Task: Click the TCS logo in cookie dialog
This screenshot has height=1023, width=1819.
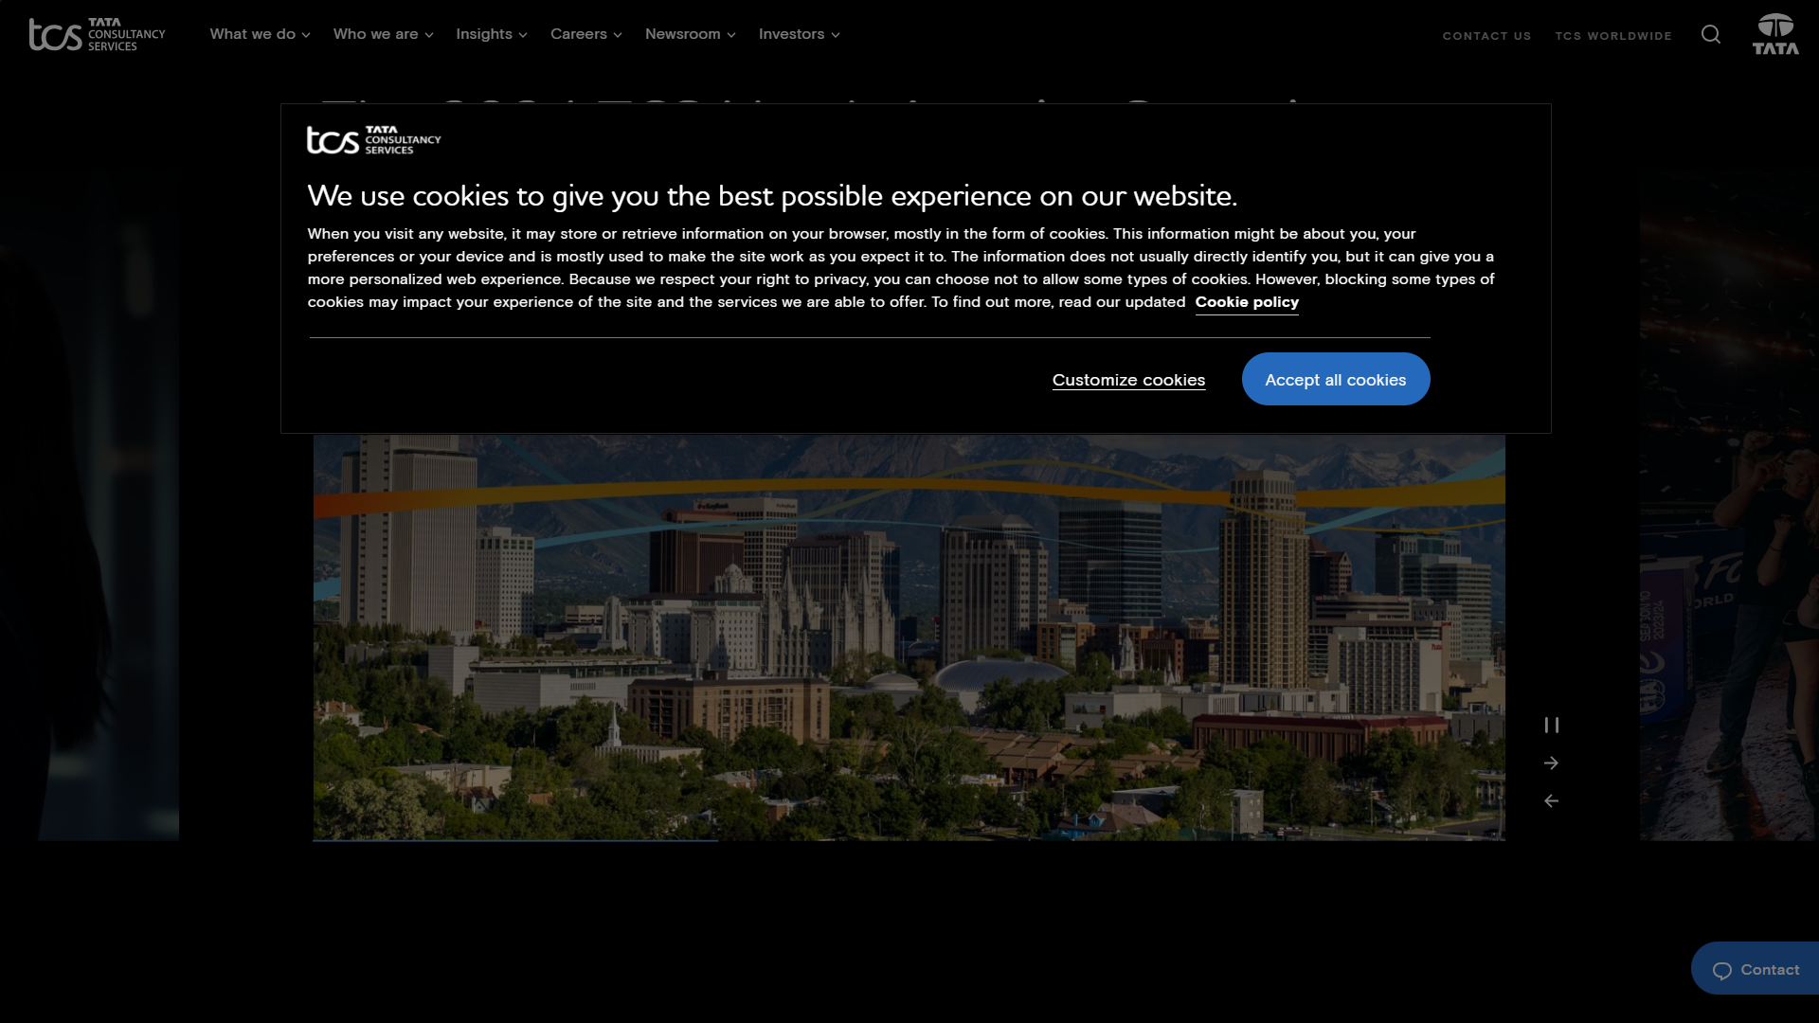Action: [375, 138]
